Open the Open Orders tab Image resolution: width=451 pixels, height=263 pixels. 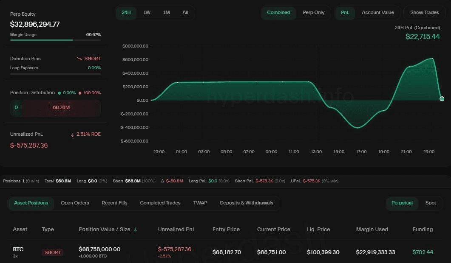point(75,203)
